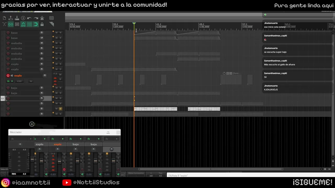Toggle the padlock locking icon
The width and height of the screenshot is (335, 188).
click(42, 24)
